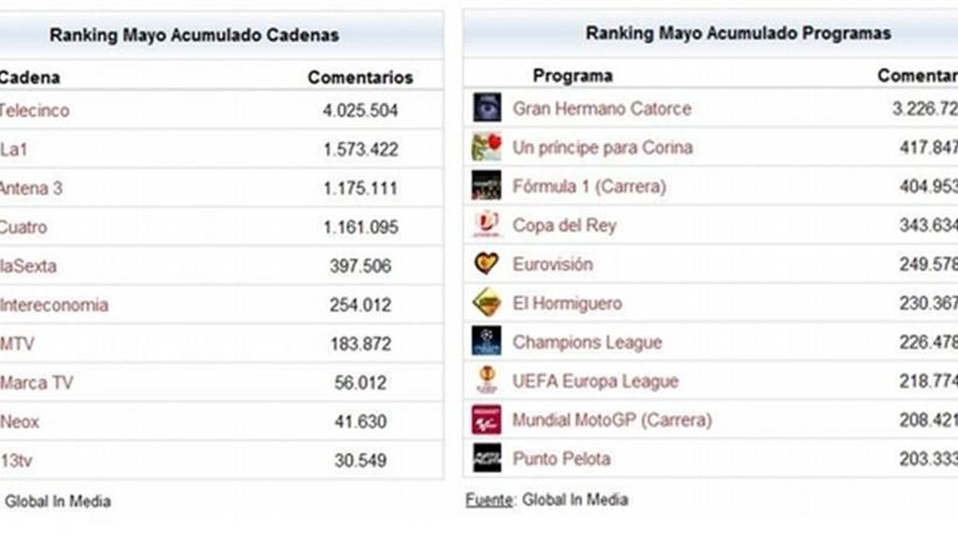Viewport: 958px width, 539px height.
Task: Click the Intereconomia channel link
Action: pyautogui.click(x=53, y=305)
